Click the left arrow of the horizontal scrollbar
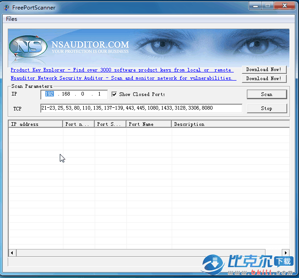The width and height of the screenshot is (299, 278). (x=12, y=253)
